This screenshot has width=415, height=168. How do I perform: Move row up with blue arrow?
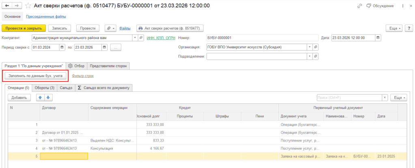click(40, 98)
